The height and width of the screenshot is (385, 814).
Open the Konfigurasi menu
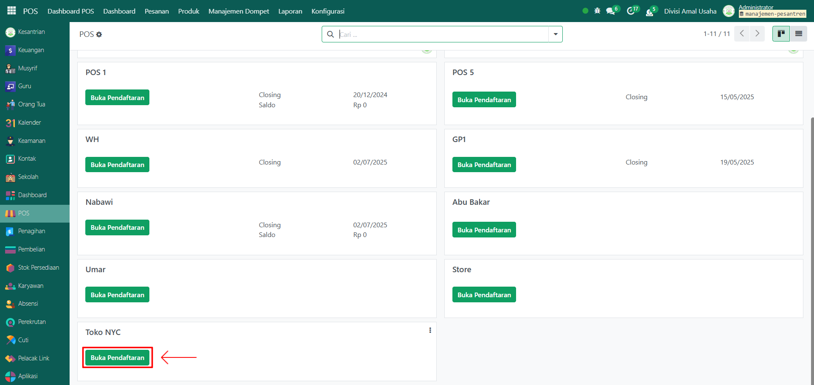(x=328, y=11)
